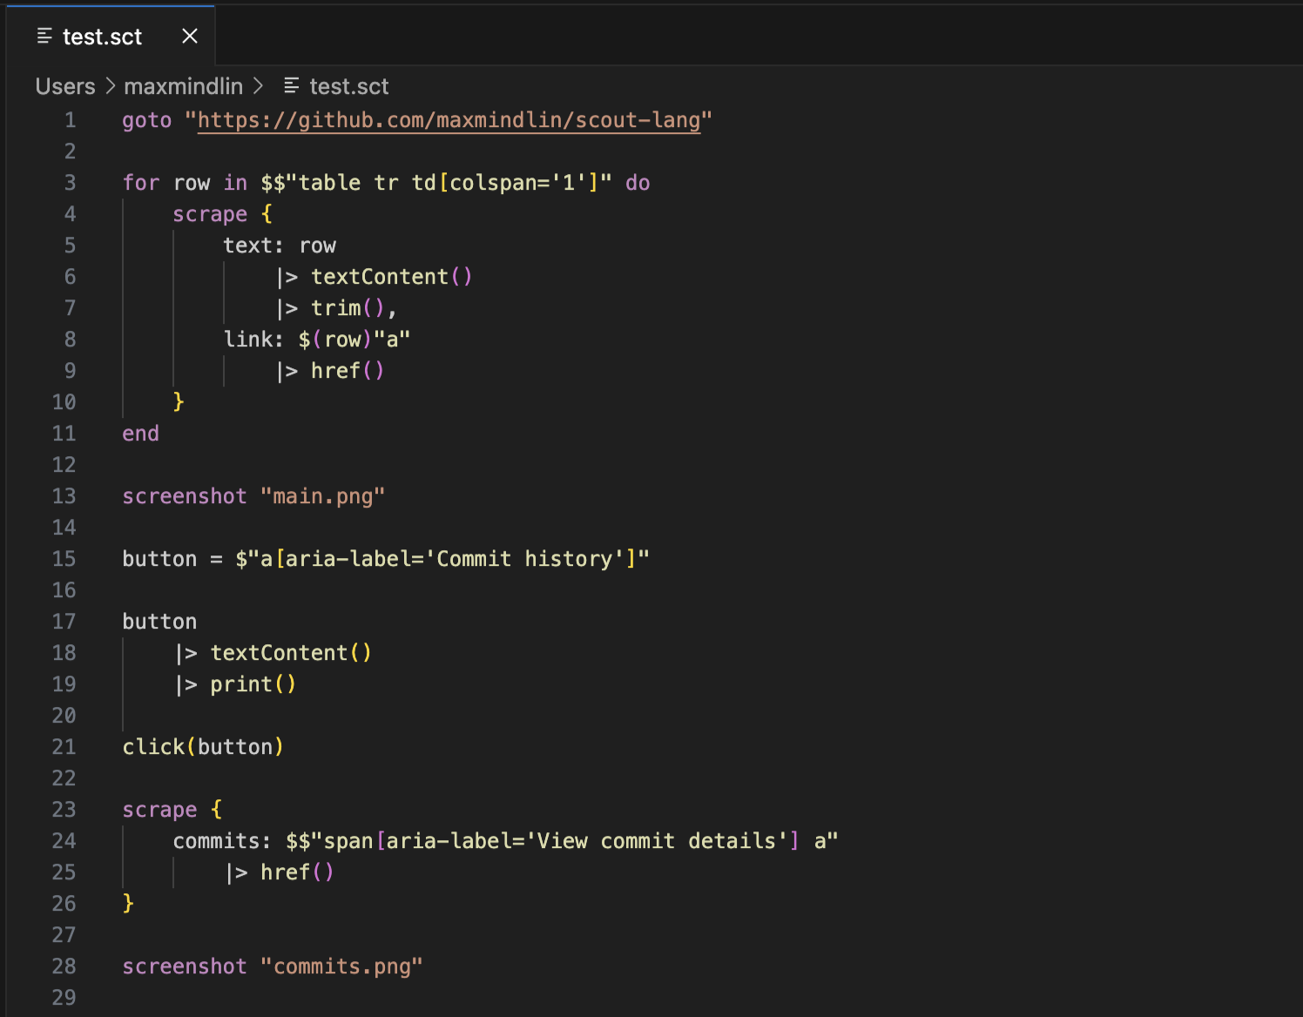
Task: Click 'scrape' keyword on line 23
Action: [x=159, y=810]
